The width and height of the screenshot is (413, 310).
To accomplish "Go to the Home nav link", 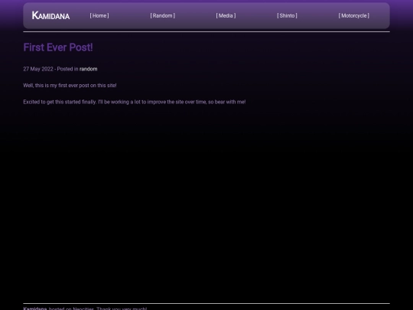I will (99, 15).
